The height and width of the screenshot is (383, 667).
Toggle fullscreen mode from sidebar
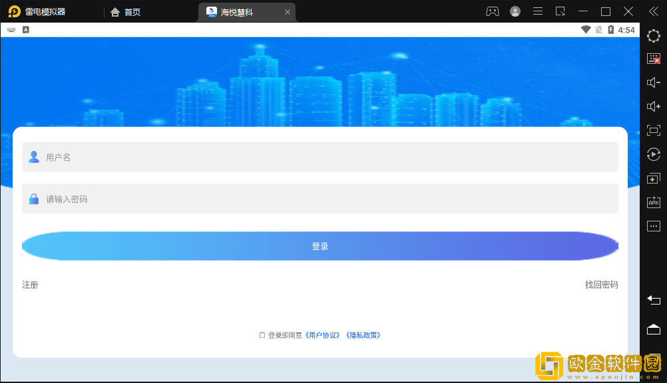[653, 130]
